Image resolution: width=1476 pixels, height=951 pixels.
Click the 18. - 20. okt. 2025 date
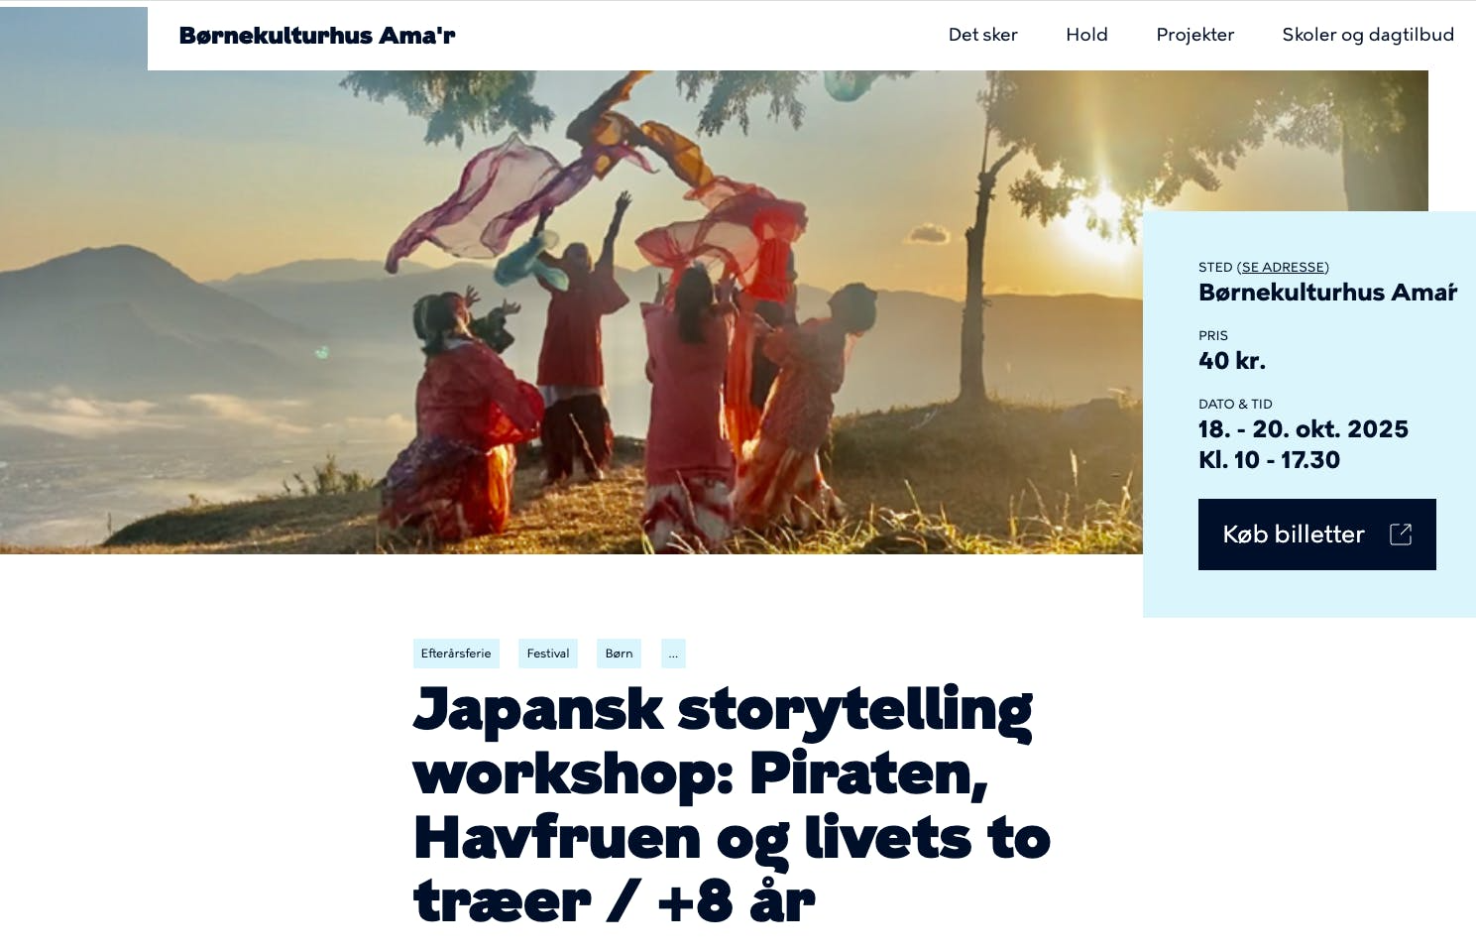[x=1303, y=429]
